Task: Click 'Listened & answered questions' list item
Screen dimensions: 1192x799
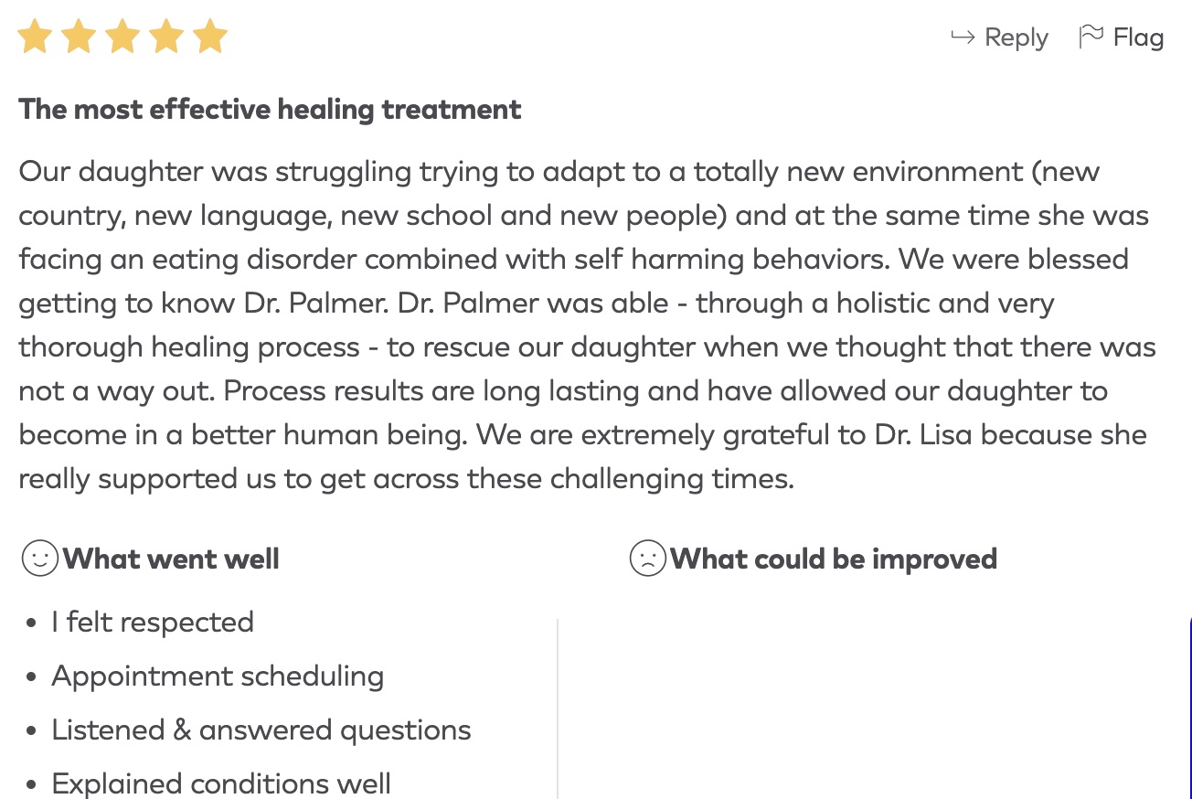Action: tap(261, 730)
